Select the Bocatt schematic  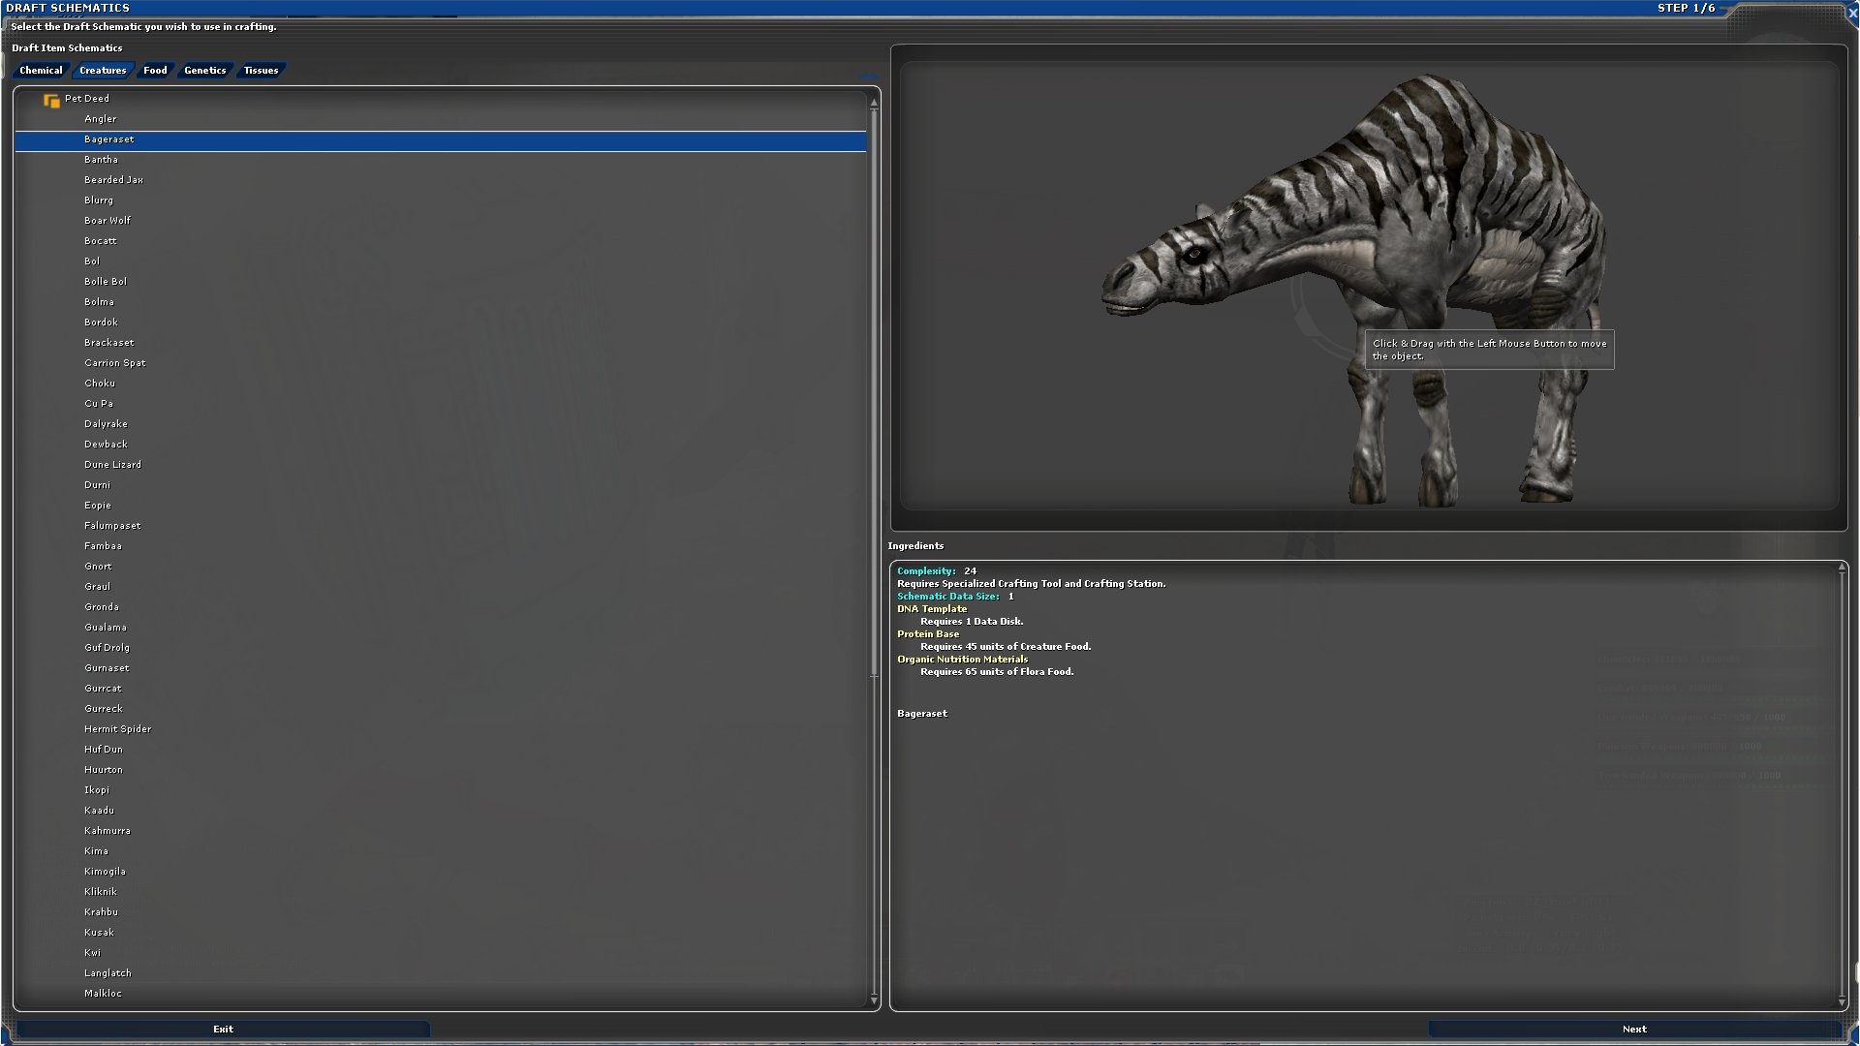pyautogui.click(x=100, y=241)
